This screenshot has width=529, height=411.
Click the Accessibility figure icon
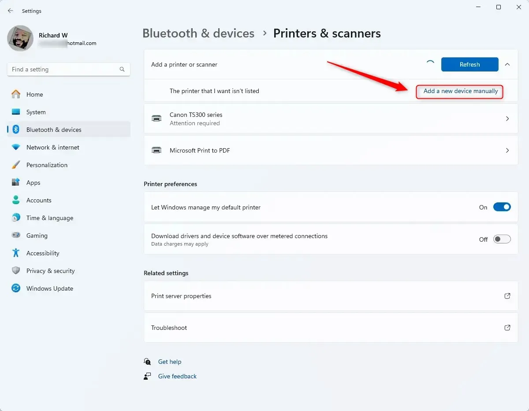point(16,253)
